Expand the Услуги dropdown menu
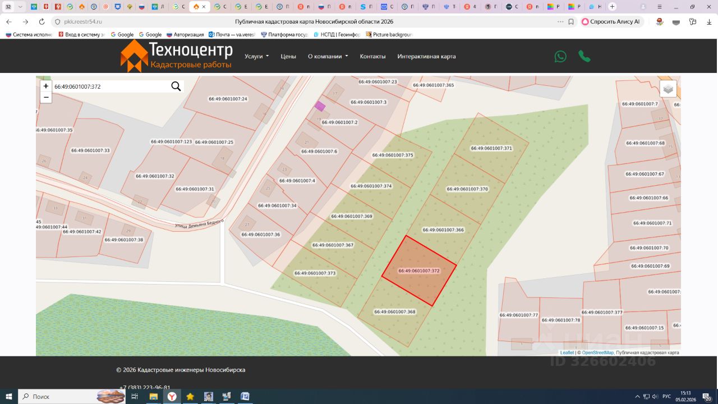The height and width of the screenshot is (404, 718). (x=256, y=56)
